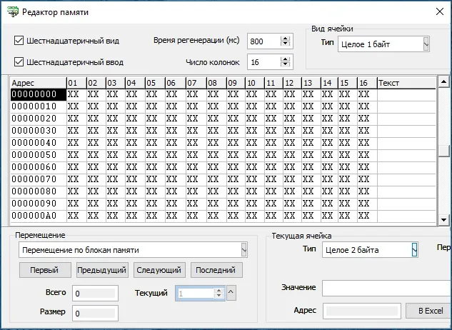Decrease Число колонок with down arrow
This screenshot has height=330, width=452.
point(285,64)
